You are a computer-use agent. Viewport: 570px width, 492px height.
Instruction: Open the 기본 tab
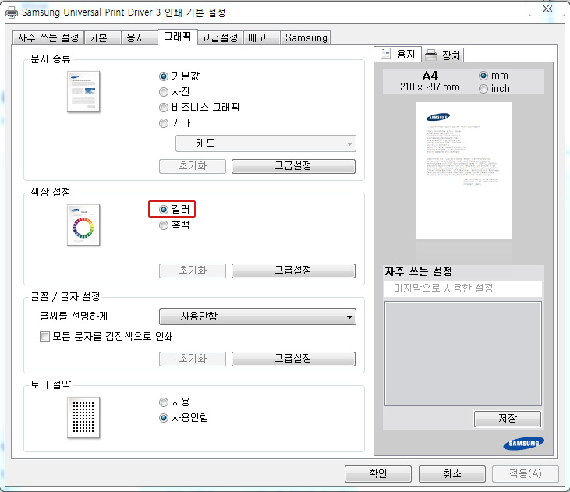pos(102,38)
